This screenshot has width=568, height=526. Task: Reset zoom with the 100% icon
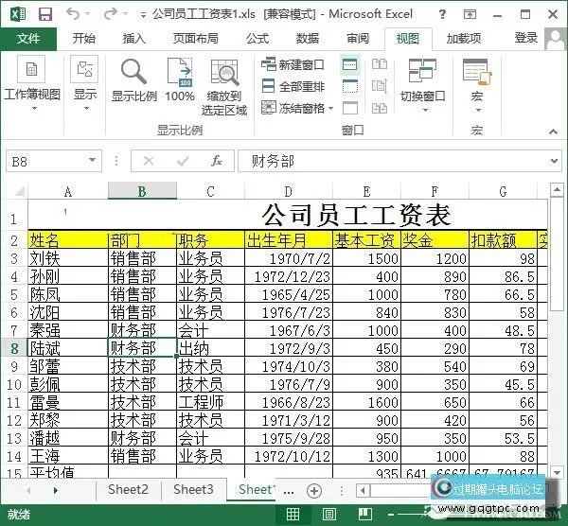[x=180, y=79]
